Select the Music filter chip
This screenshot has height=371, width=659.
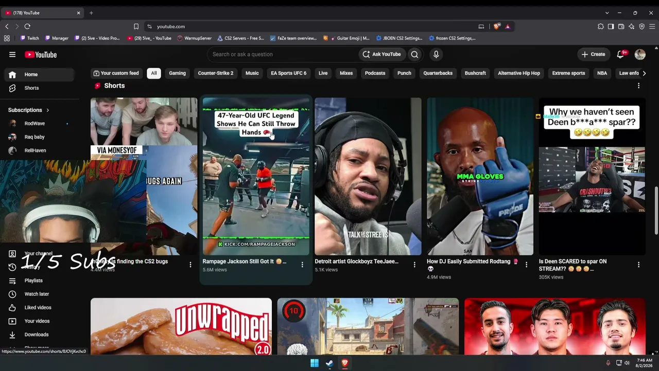pos(252,73)
